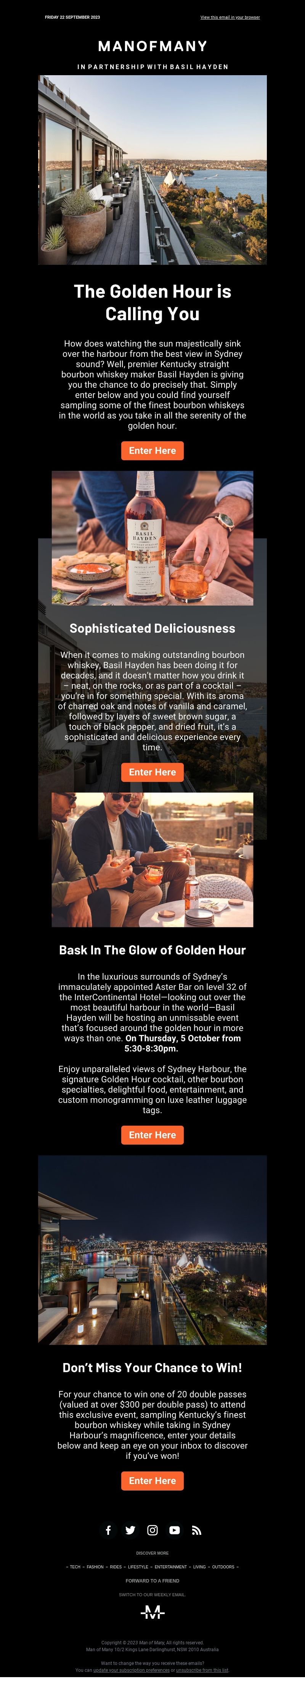Image resolution: width=305 pixels, height=1684 pixels.
Task: Click Enter Here under Sophisticated Deliciousness
Action: tap(152, 772)
